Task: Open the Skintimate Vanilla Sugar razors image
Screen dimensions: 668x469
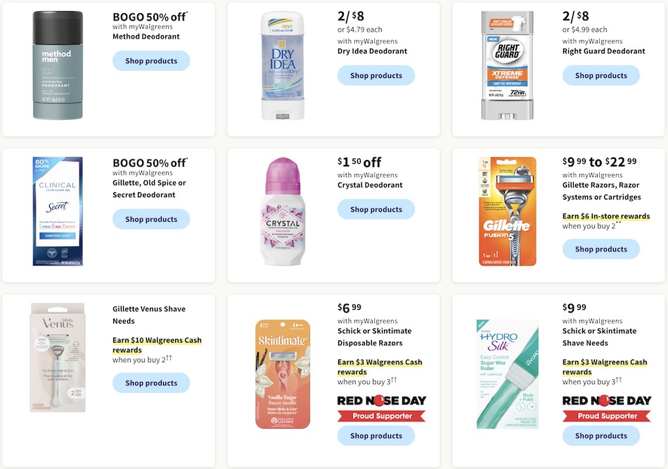Action: pos(283,374)
